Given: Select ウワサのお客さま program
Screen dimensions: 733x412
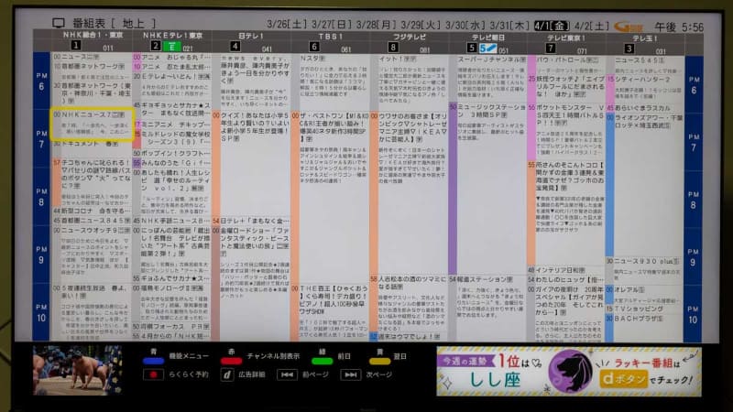Looking at the screenshot, I should [x=409, y=193].
